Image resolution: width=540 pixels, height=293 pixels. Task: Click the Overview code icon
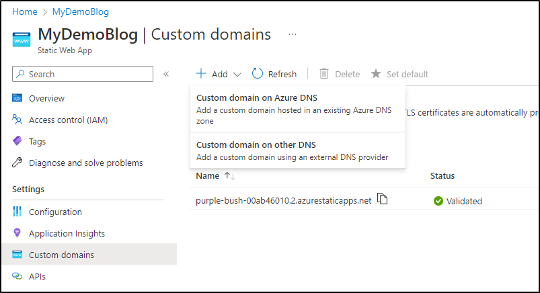coord(17,98)
